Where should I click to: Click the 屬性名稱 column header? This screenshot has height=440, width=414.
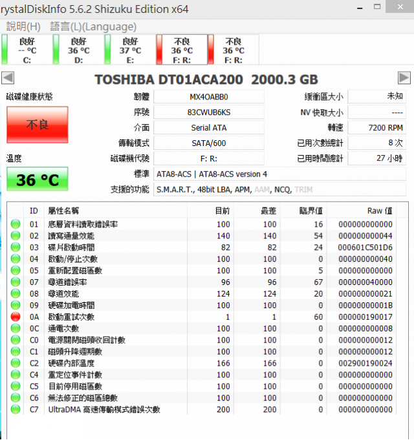(115, 211)
